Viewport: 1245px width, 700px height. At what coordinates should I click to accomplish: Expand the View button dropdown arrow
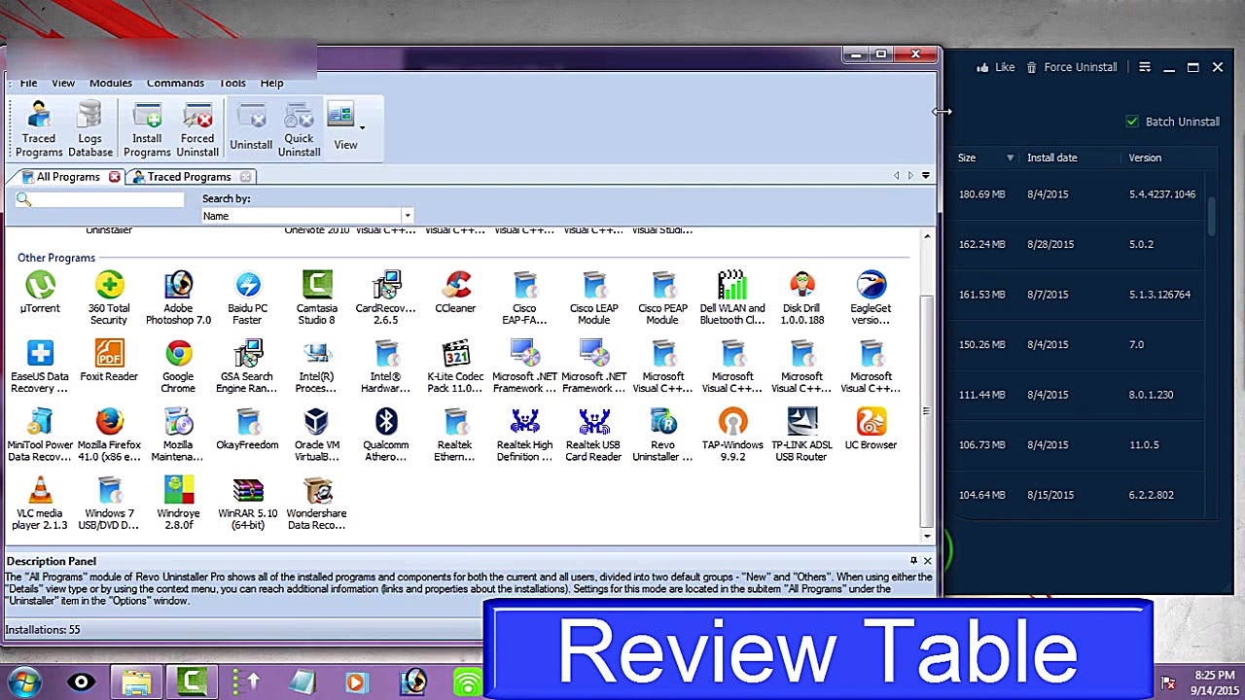(362, 127)
